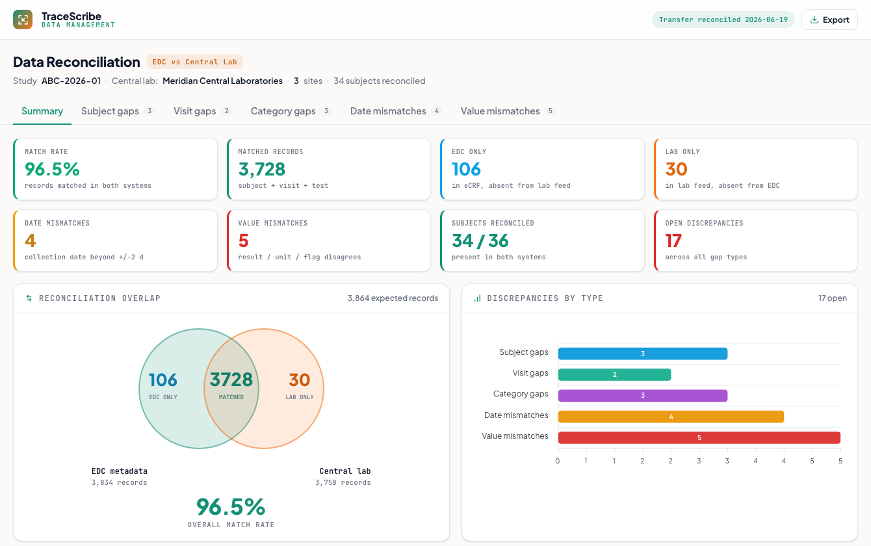Click the Category gaps chart axis label
871x546 pixels.
tap(521, 394)
